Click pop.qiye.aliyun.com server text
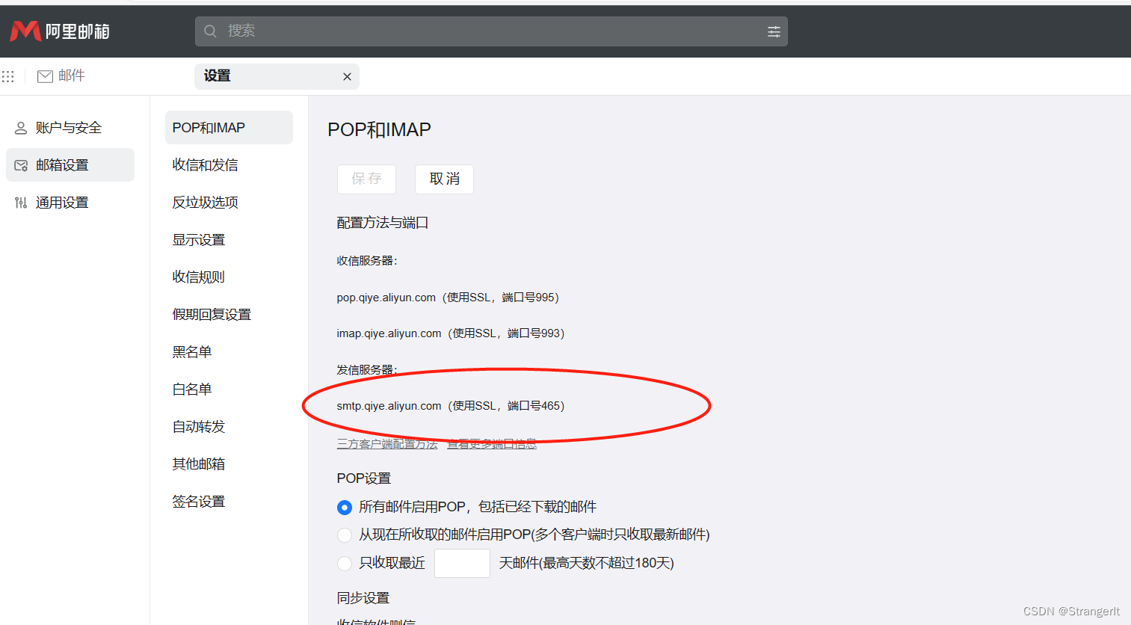Viewport: 1131px width, 625px height. (x=386, y=298)
